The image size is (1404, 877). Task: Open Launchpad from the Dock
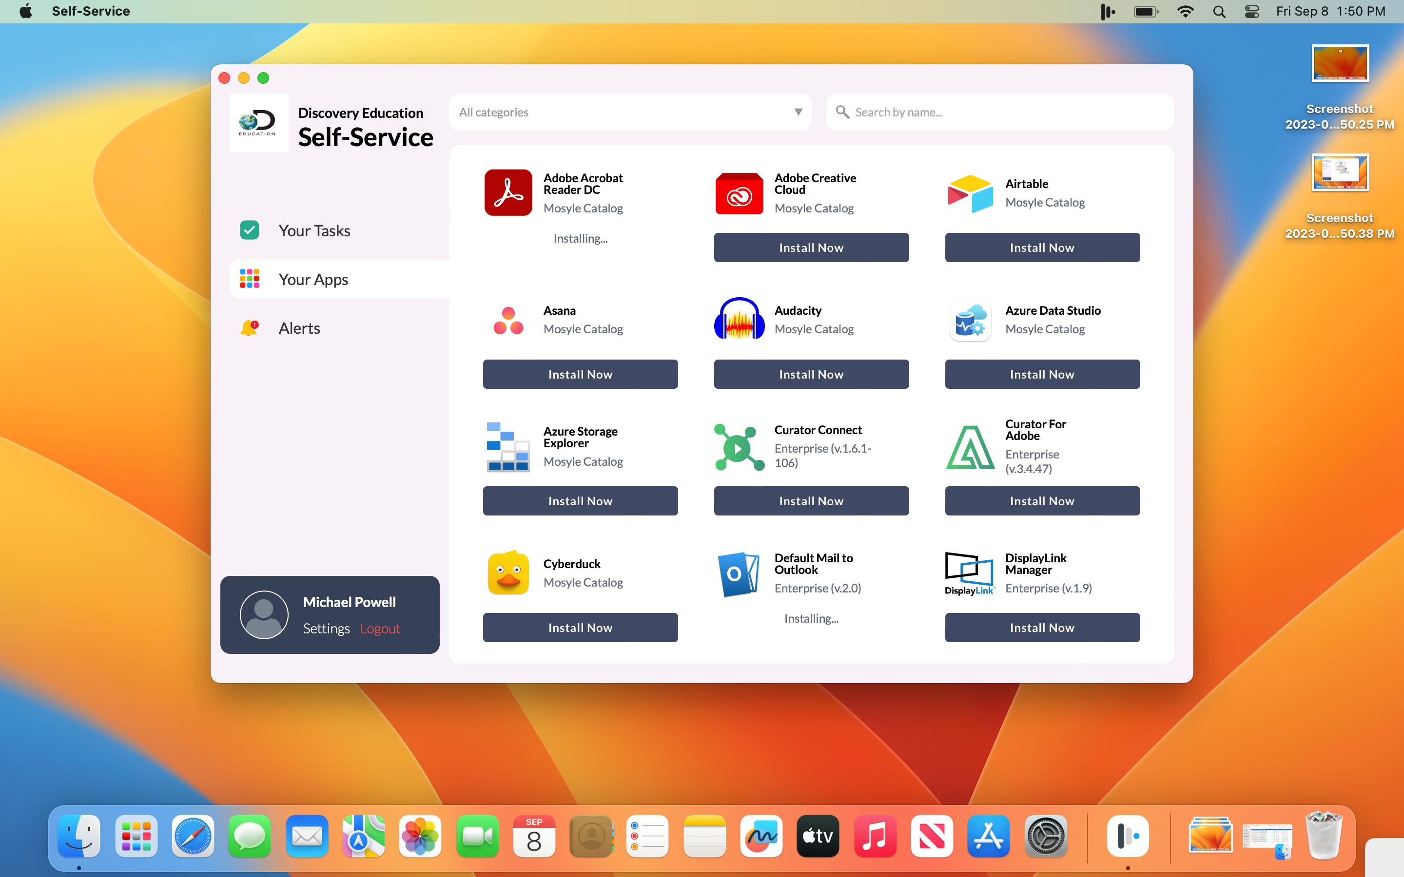pos(136,836)
